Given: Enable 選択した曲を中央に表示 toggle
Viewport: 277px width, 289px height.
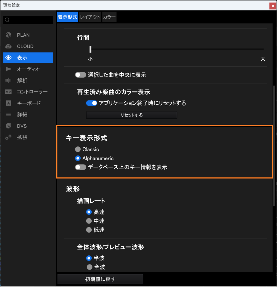Looking at the screenshot, I should coord(81,75).
